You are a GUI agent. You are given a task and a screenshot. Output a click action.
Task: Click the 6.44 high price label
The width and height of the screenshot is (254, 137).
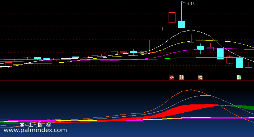(190, 4)
